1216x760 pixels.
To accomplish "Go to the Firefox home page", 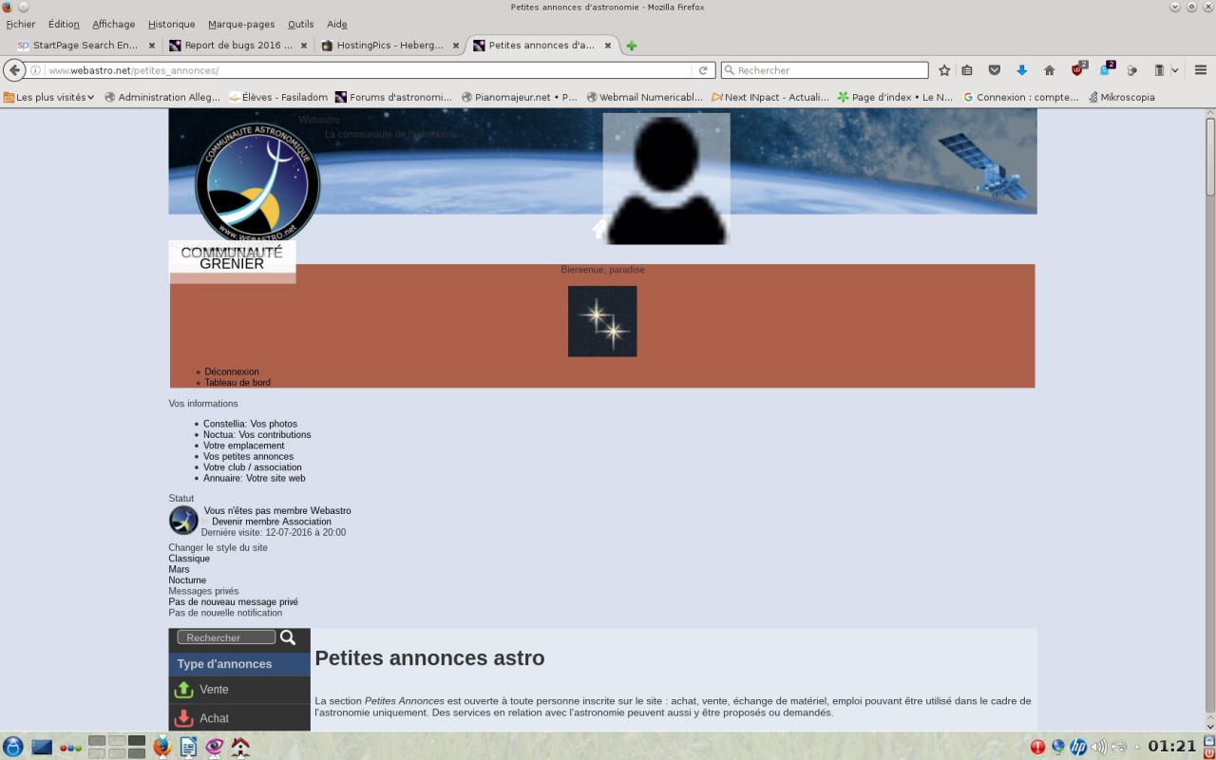I will (1050, 70).
